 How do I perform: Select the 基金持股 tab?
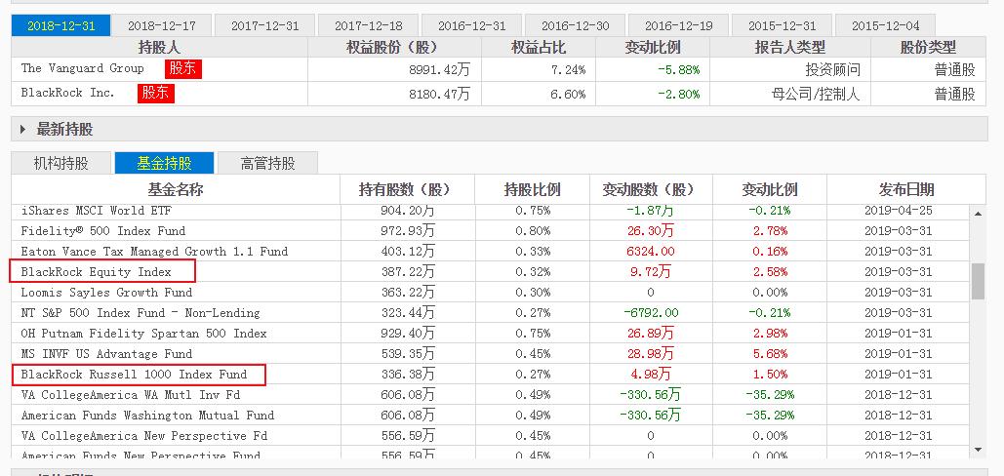click(164, 163)
